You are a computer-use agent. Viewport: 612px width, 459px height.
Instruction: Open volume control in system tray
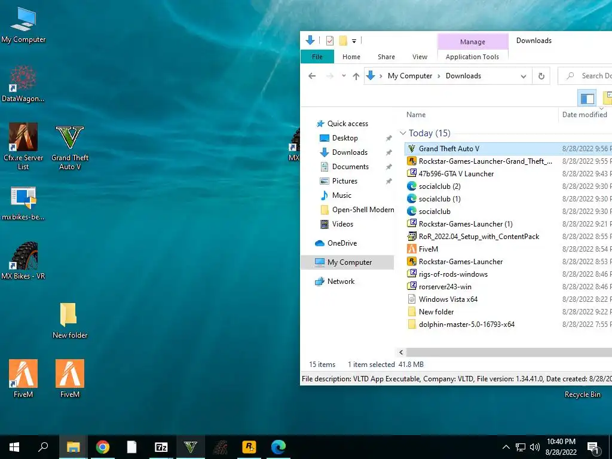[x=535, y=447]
